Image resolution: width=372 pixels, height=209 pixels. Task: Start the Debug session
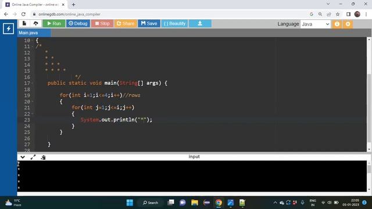[x=78, y=23]
